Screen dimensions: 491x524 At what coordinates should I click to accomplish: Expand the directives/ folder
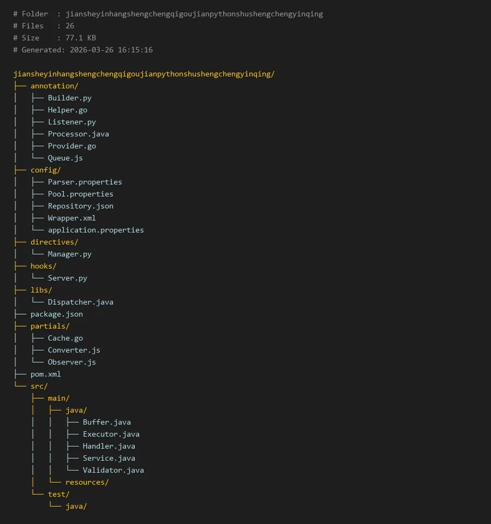pos(54,242)
